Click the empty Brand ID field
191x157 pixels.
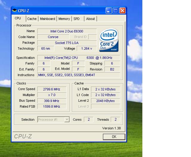coord(93,37)
